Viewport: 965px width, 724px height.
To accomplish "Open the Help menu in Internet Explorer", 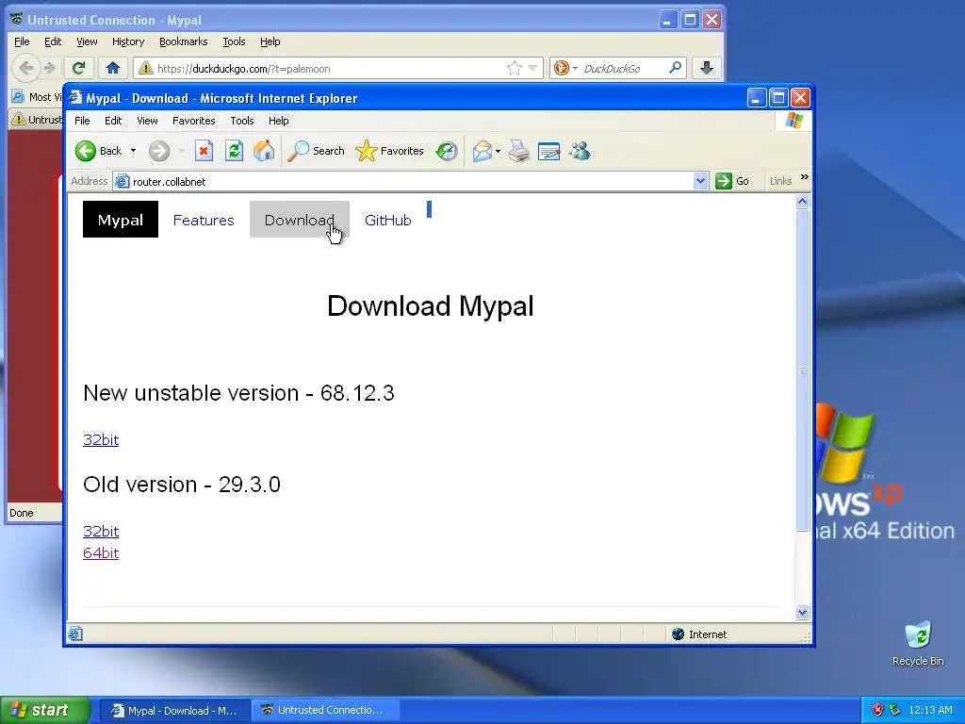I will (278, 121).
